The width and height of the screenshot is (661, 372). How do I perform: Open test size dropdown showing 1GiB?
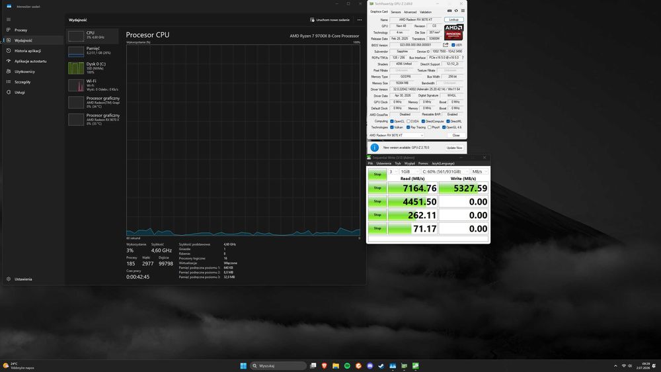tap(409, 171)
